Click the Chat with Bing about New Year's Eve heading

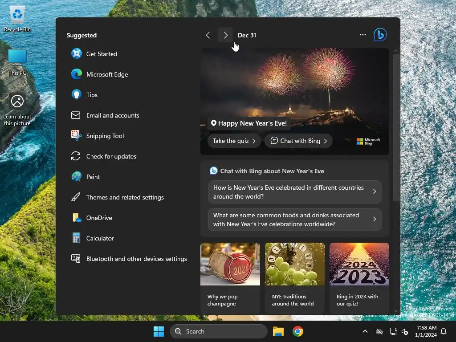point(272,171)
